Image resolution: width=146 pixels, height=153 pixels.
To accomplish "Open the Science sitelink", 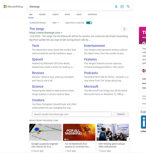I will (38, 86).
